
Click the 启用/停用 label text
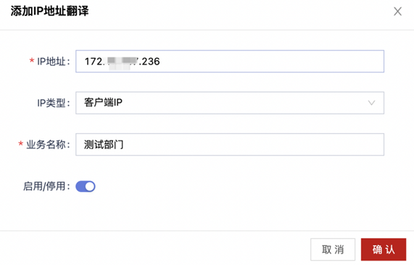[x=46, y=186]
